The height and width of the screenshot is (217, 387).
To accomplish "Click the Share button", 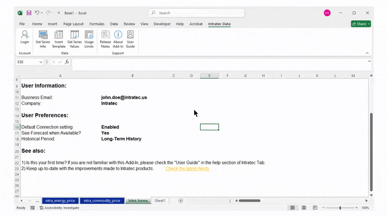I will [361, 24].
